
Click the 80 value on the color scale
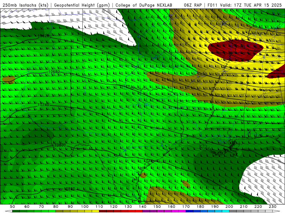click(56, 207)
